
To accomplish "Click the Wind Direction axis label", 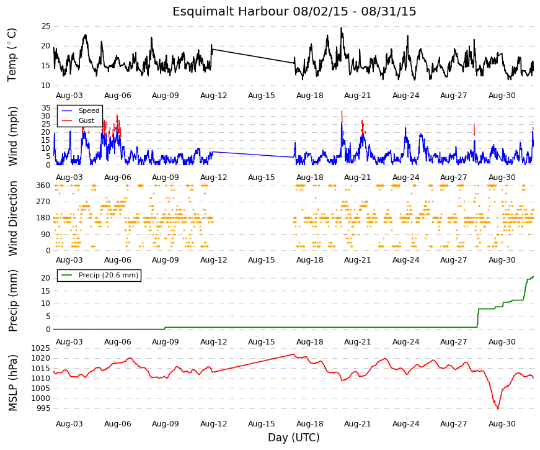I will [13, 218].
